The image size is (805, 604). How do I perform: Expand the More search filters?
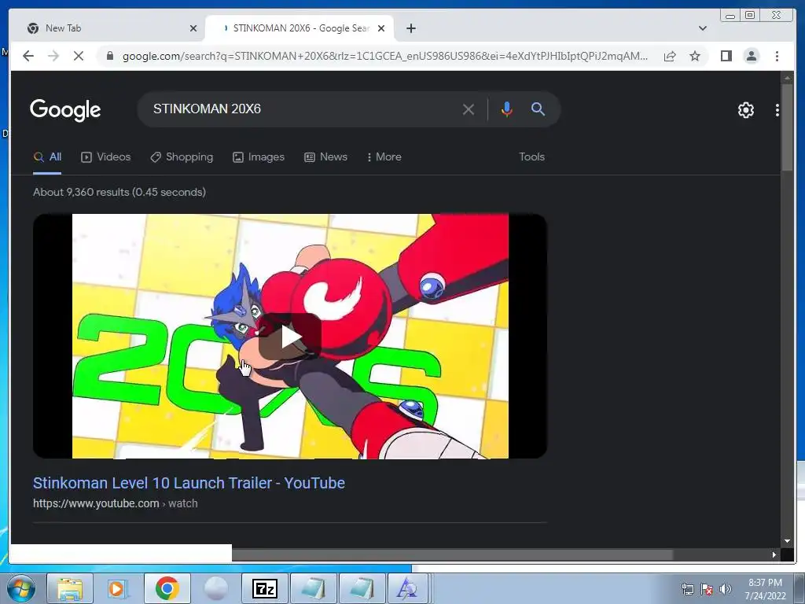tap(384, 157)
